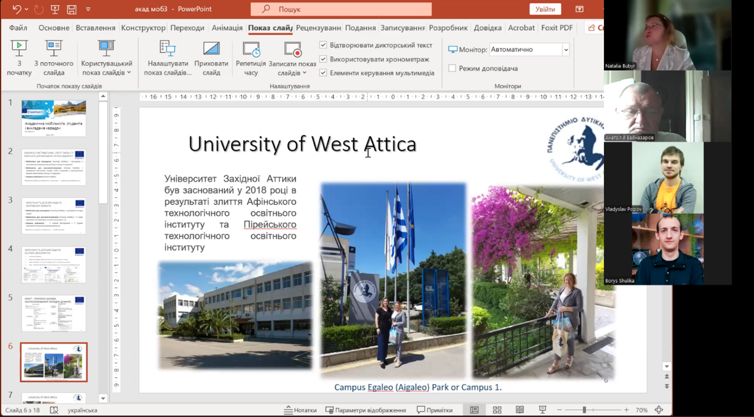Click the Увійти sign-in button
This screenshot has height=417, width=754.
545,9
